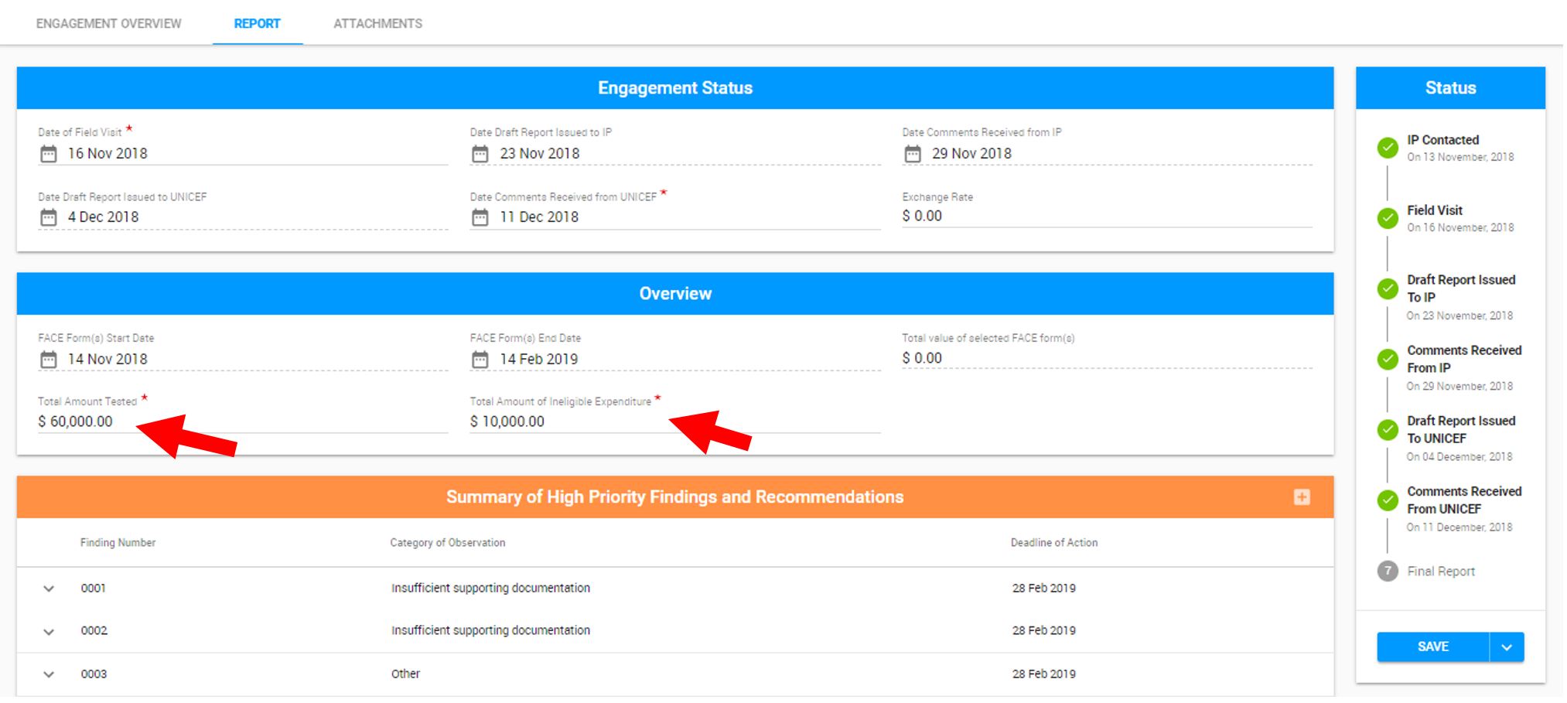
Task: Open calendar for Date Draft Report Issued to UNICEF
Action: [x=48, y=217]
